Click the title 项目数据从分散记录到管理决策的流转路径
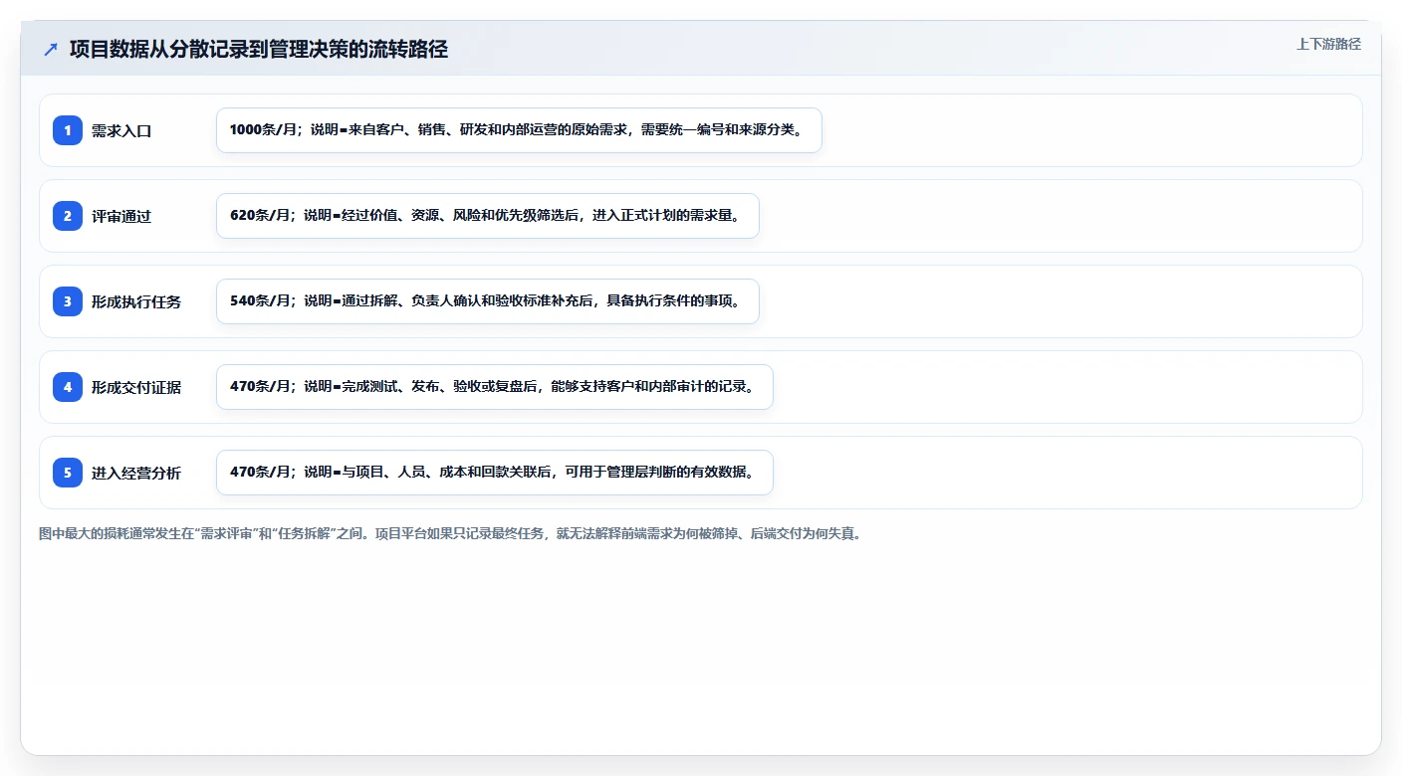Viewport: 1402px width, 776px height. click(259, 49)
